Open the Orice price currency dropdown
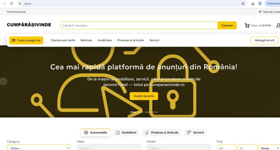280x150 pixels. [268, 148]
